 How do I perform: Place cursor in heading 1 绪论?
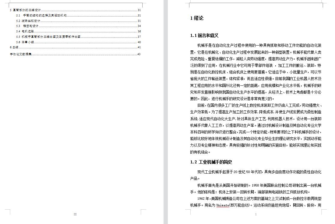click(x=197, y=18)
